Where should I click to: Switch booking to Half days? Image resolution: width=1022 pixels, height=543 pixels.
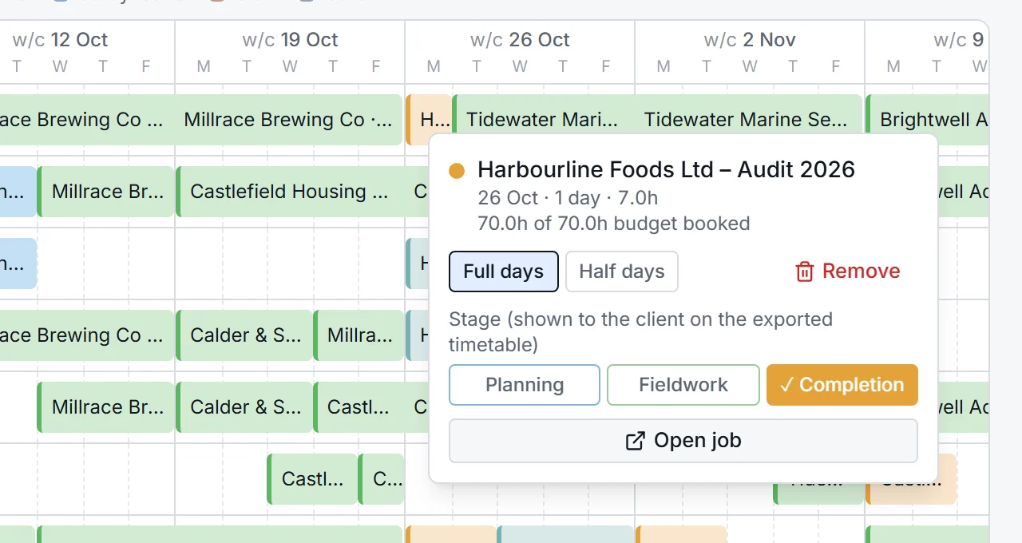622,271
